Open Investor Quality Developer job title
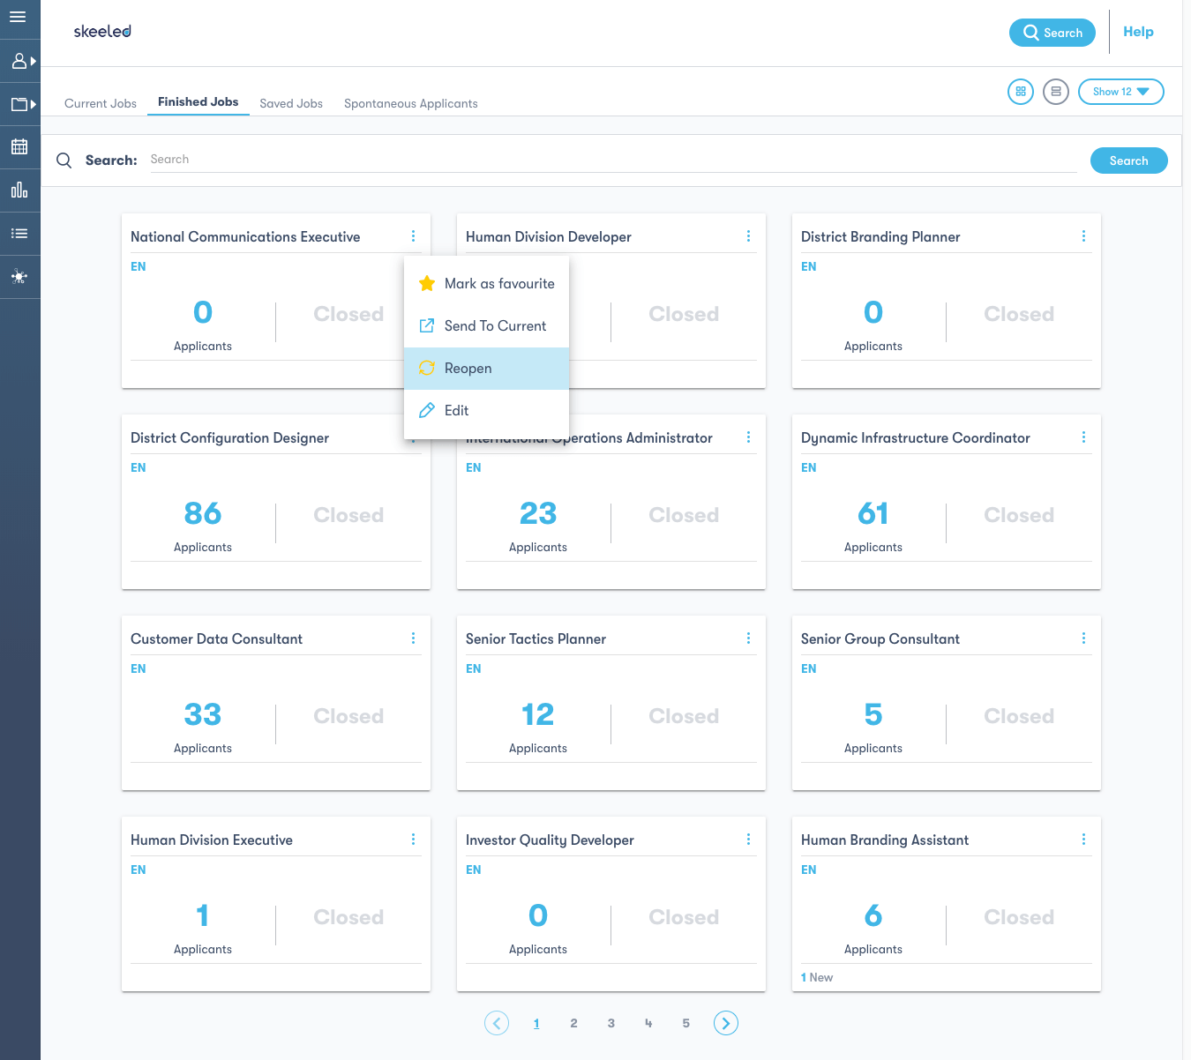This screenshot has height=1060, width=1191. pos(550,840)
